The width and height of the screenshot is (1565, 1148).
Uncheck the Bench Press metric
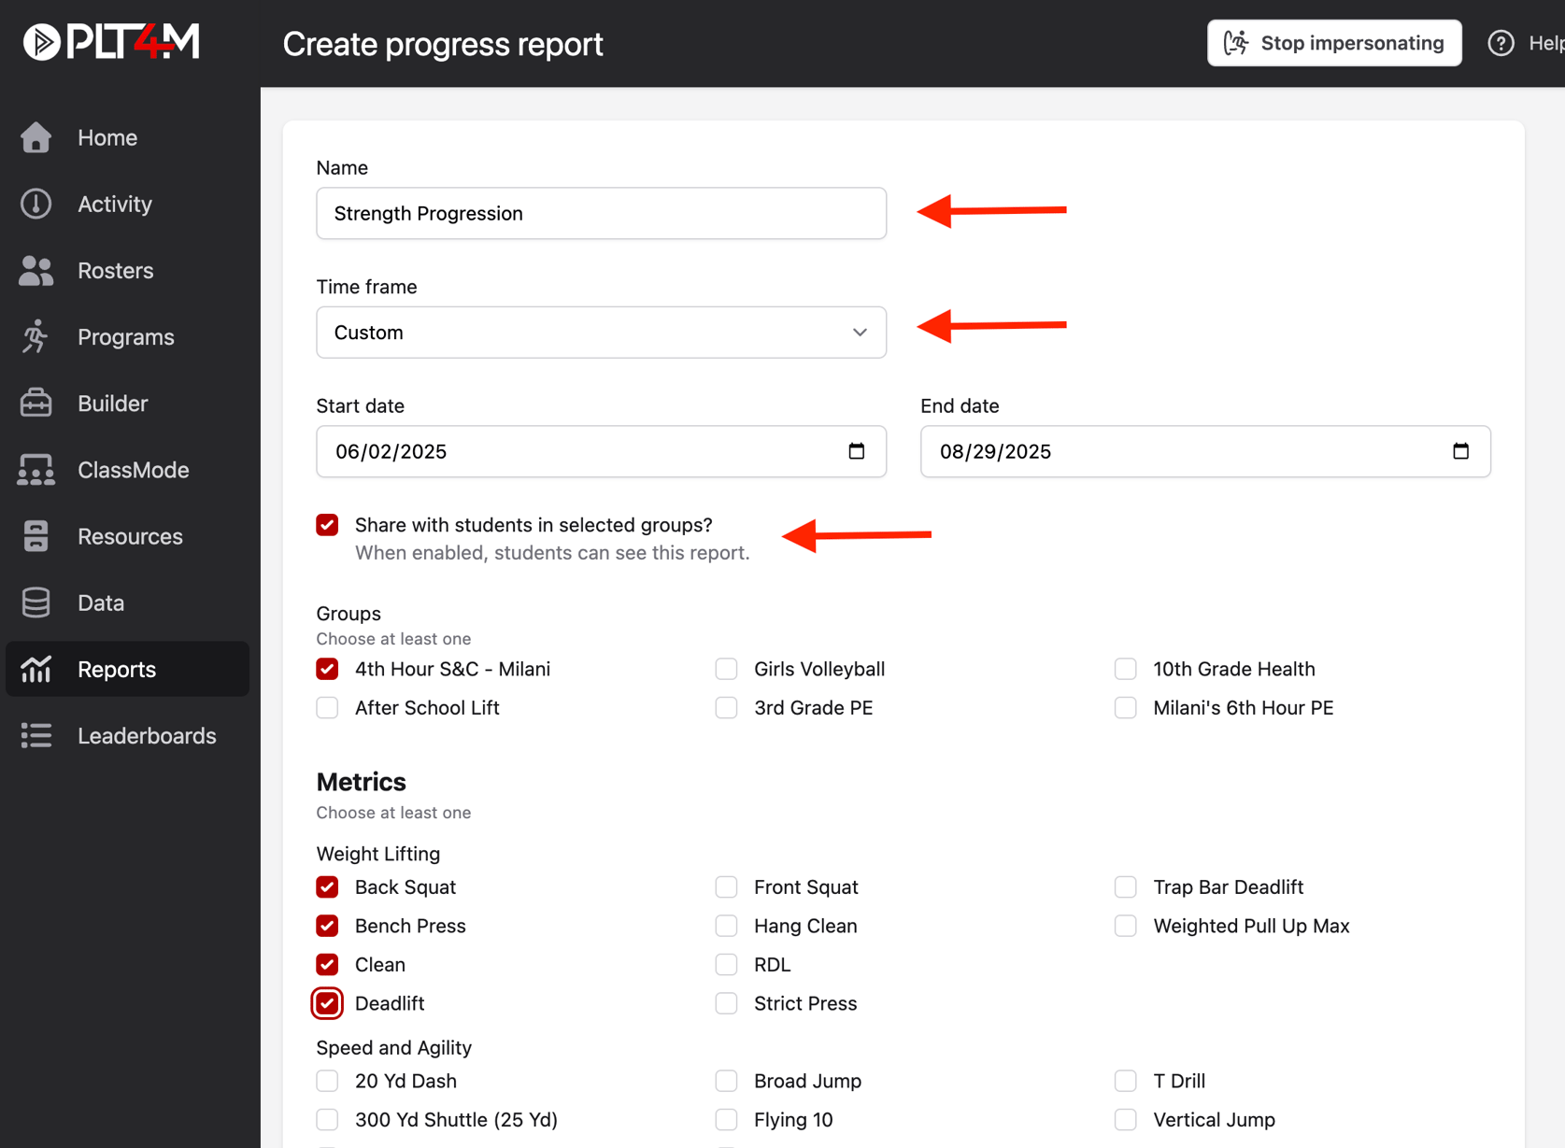coord(327,926)
